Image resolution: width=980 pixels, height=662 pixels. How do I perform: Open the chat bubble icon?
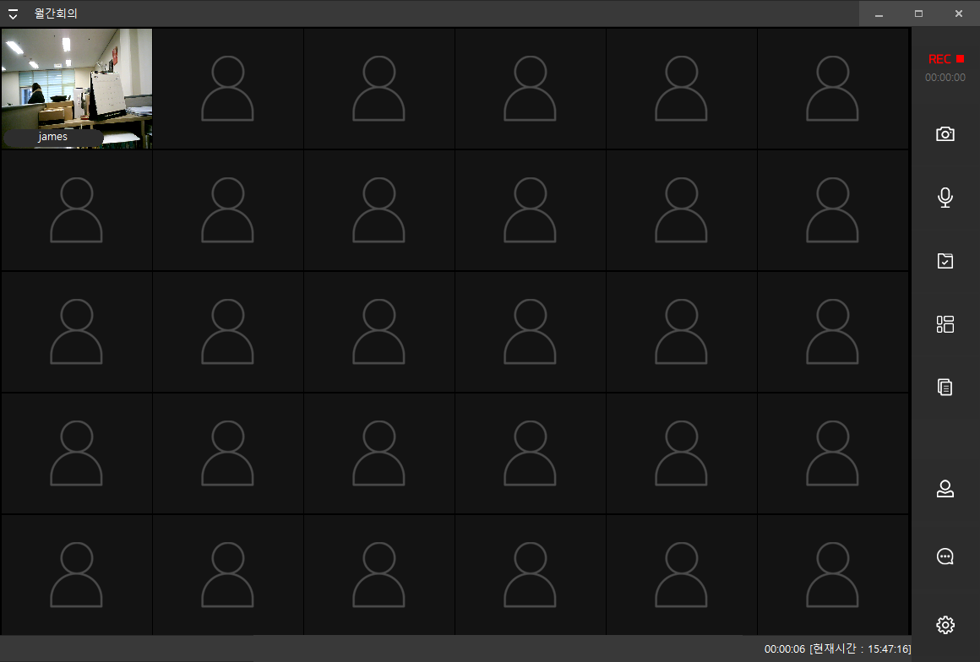[945, 556]
